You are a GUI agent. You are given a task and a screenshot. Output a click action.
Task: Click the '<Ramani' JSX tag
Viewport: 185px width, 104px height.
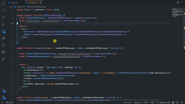tap(27, 35)
